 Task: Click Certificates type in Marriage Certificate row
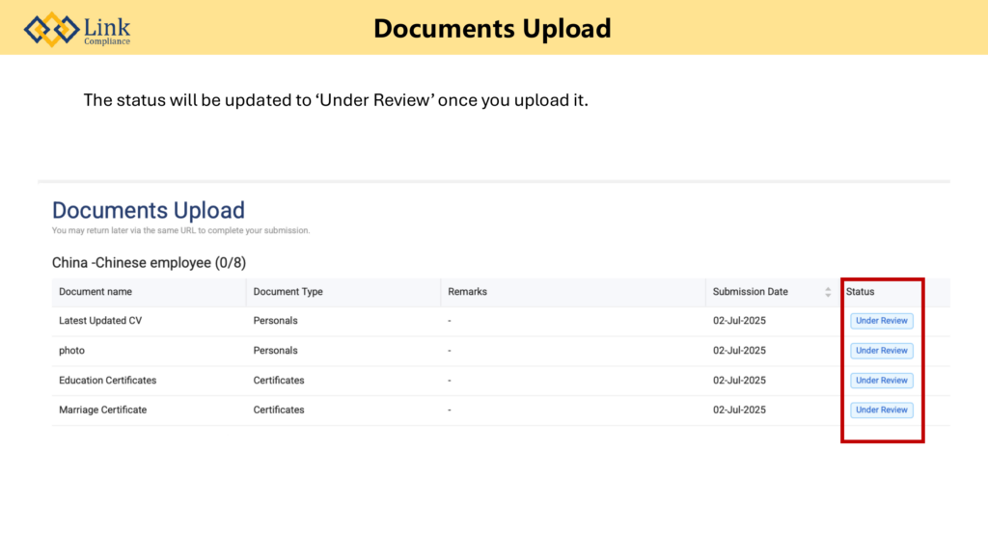278,410
